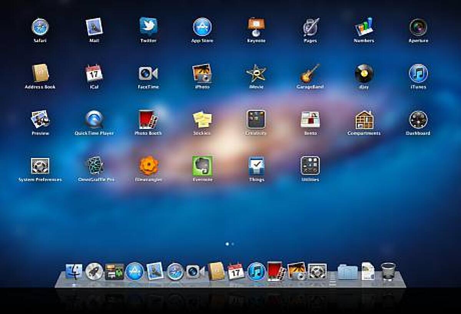
Task: Launch iPhoto from the Launchpad grid
Action: click(x=202, y=73)
